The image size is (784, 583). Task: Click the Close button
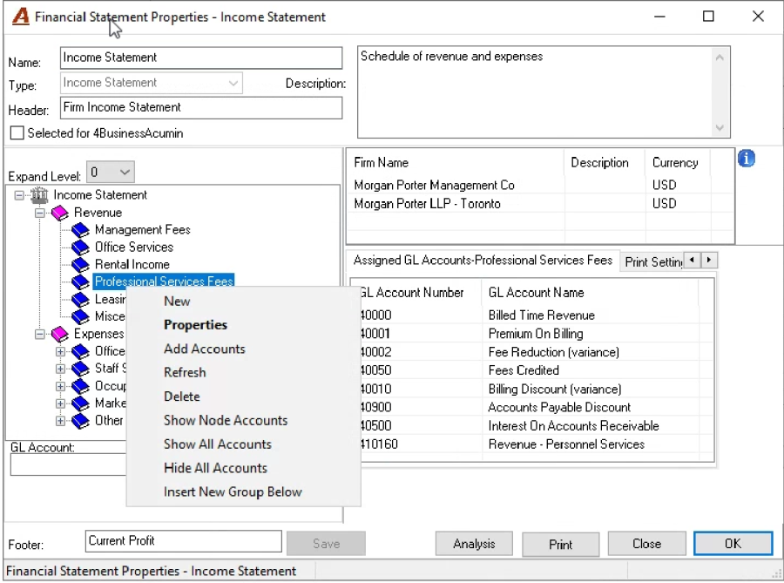coord(646,544)
